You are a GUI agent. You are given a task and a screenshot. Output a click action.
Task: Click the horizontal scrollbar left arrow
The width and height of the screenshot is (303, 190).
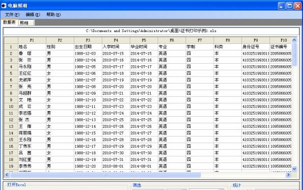(7, 175)
